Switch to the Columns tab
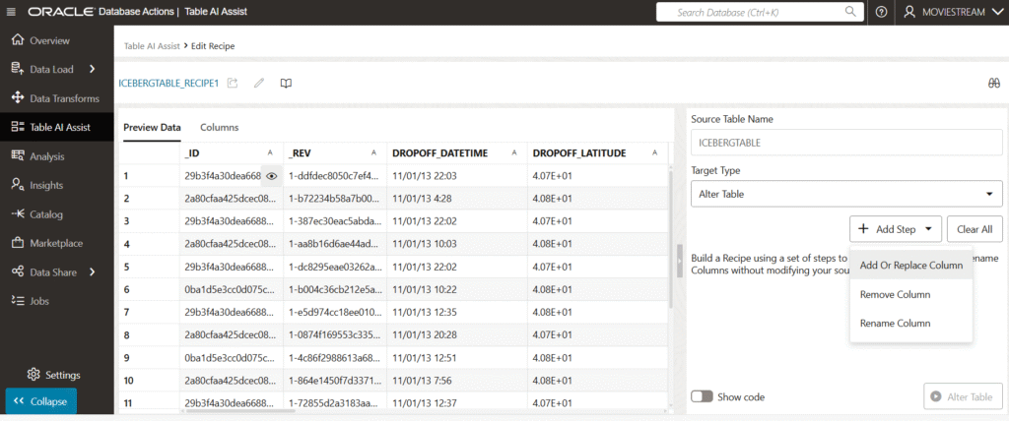This screenshot has width=1009, height=421. [x=219, y=128]
